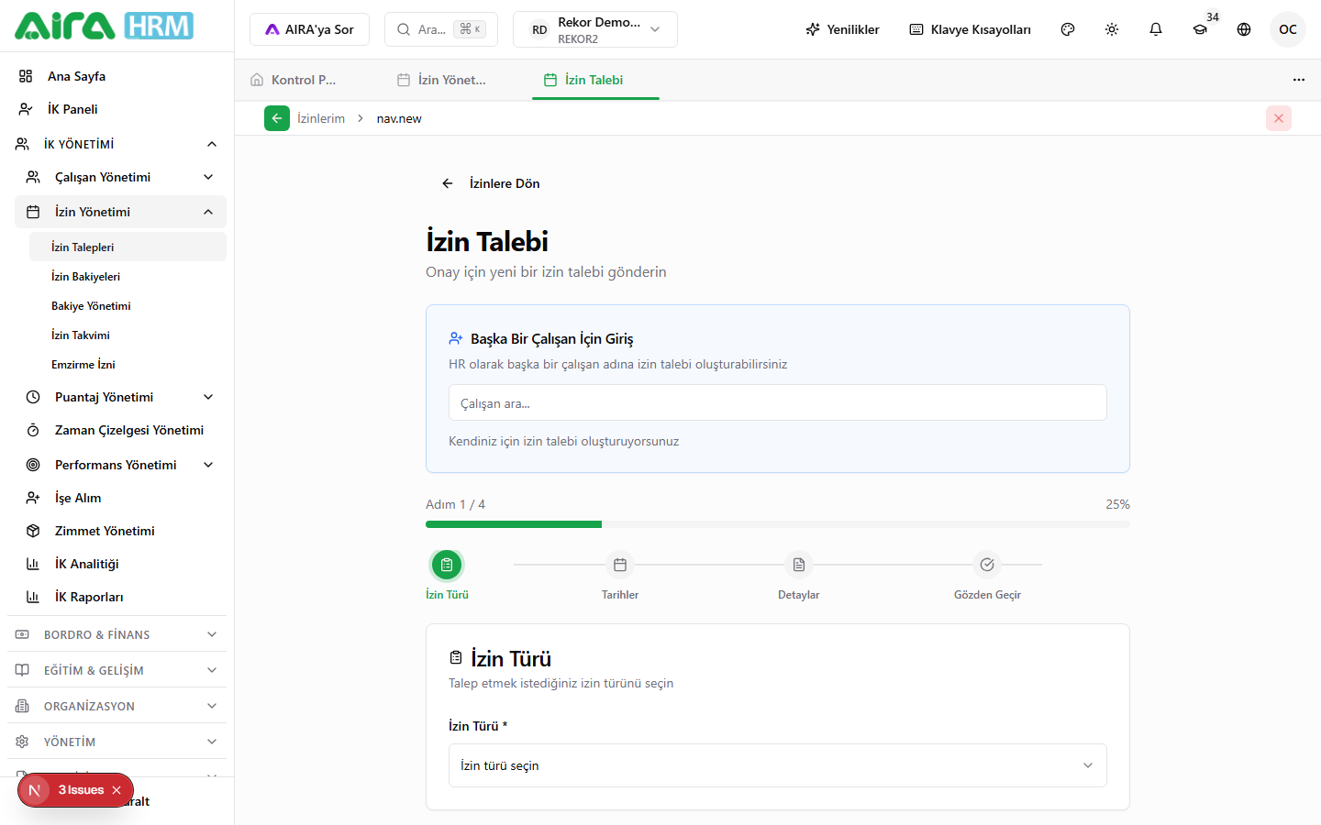Expand the ORGANİZASYON section
This screenshot has height=825, width=1321.
point(117,706)
